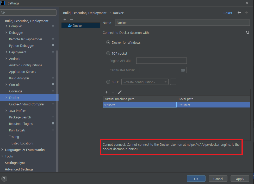The image size is (254, 184).
Task: Select the Docker for Windows radio button
Action: coord(108,42)
